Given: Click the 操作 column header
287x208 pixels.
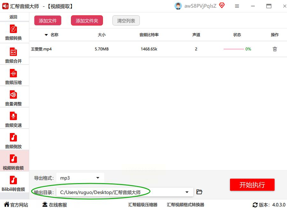Looking at the screenshot, I should [275, 35].
